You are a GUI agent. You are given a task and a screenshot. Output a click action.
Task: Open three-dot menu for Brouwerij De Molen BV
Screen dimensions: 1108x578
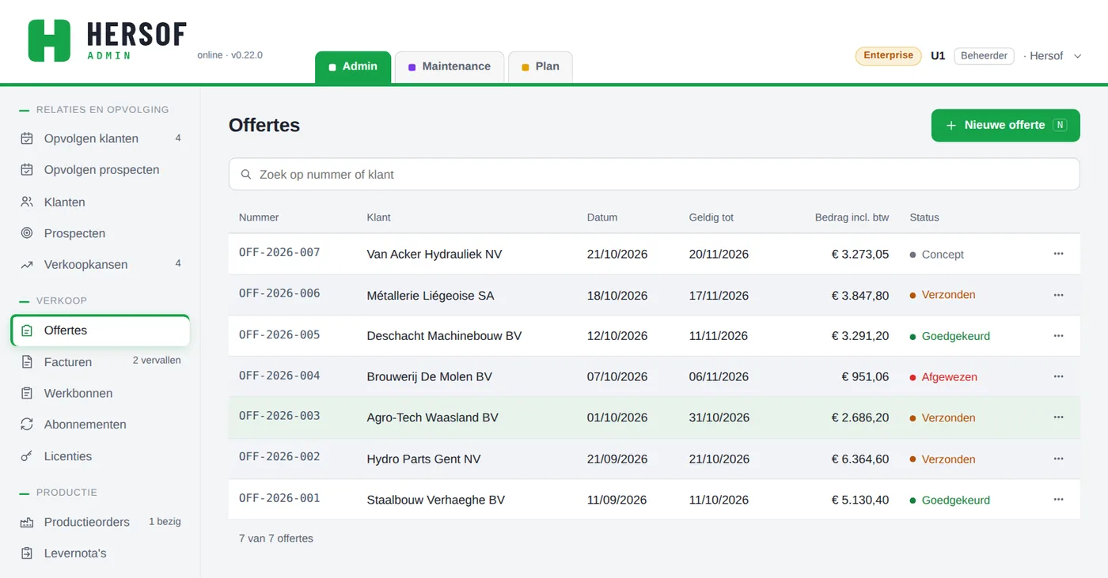pos(1058,376)
